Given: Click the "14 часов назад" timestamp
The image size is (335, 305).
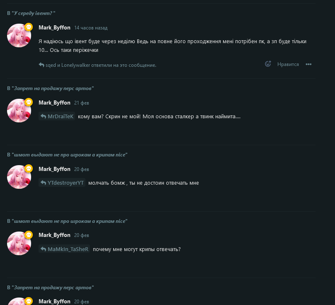Looking at the screenshot, I should (x=91, y=28).
